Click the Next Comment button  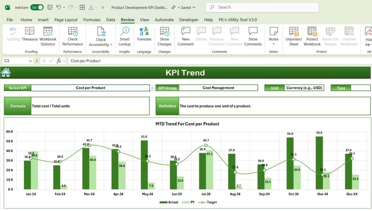[x=234, y=36]
